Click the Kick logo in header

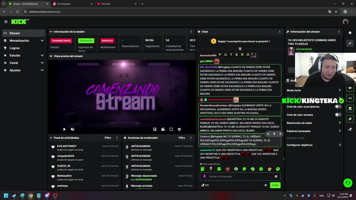pos(20,22)
